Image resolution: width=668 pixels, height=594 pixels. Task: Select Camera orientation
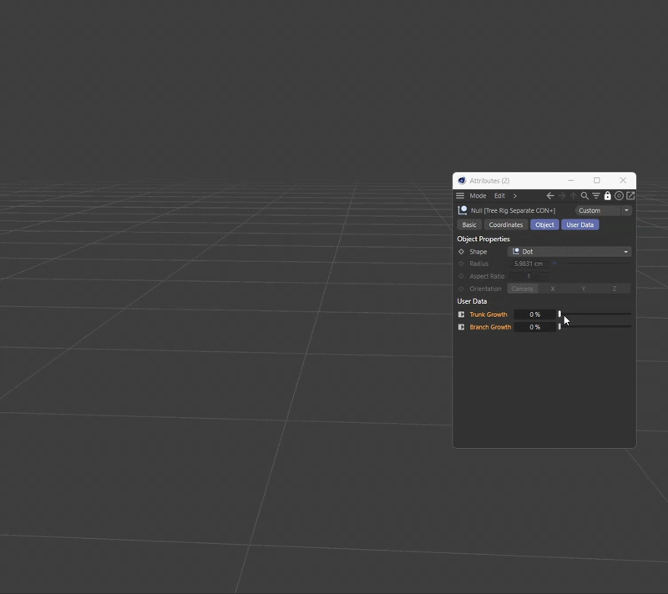(523, 289)
